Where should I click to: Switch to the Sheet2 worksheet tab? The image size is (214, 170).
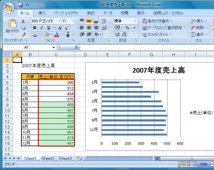(x=48, y=158)
